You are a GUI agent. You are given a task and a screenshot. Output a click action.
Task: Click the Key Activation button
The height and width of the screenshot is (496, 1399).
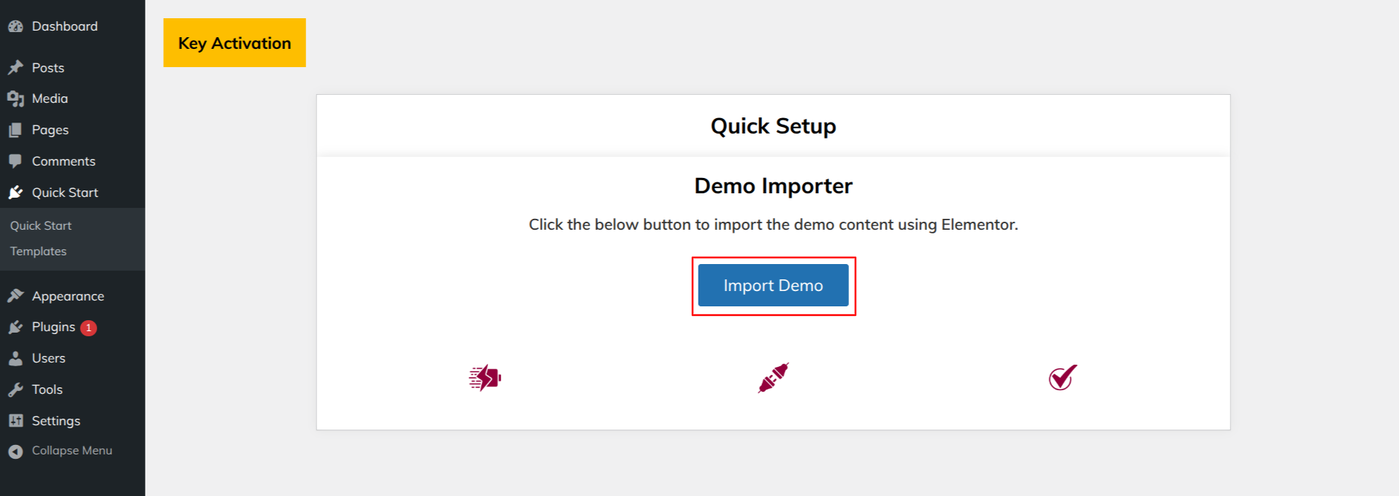tap(235, 43)
